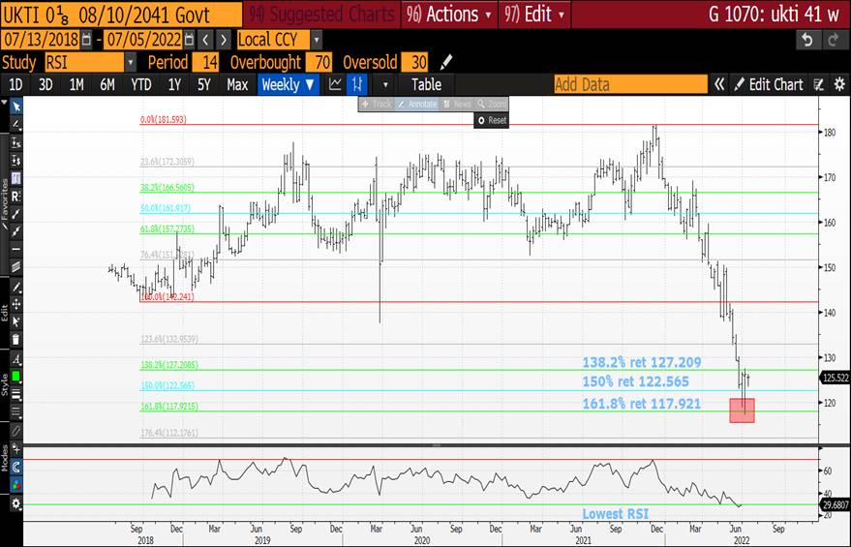
Task: Shift date range forward with right chevron
Action: point(224,40)
